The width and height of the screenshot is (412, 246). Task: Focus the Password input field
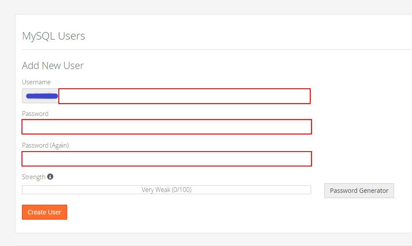pos(167,127)
